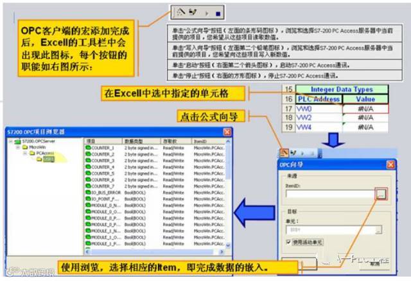
Task: Select Excel cell containing VW4
Action: [319, 127]
